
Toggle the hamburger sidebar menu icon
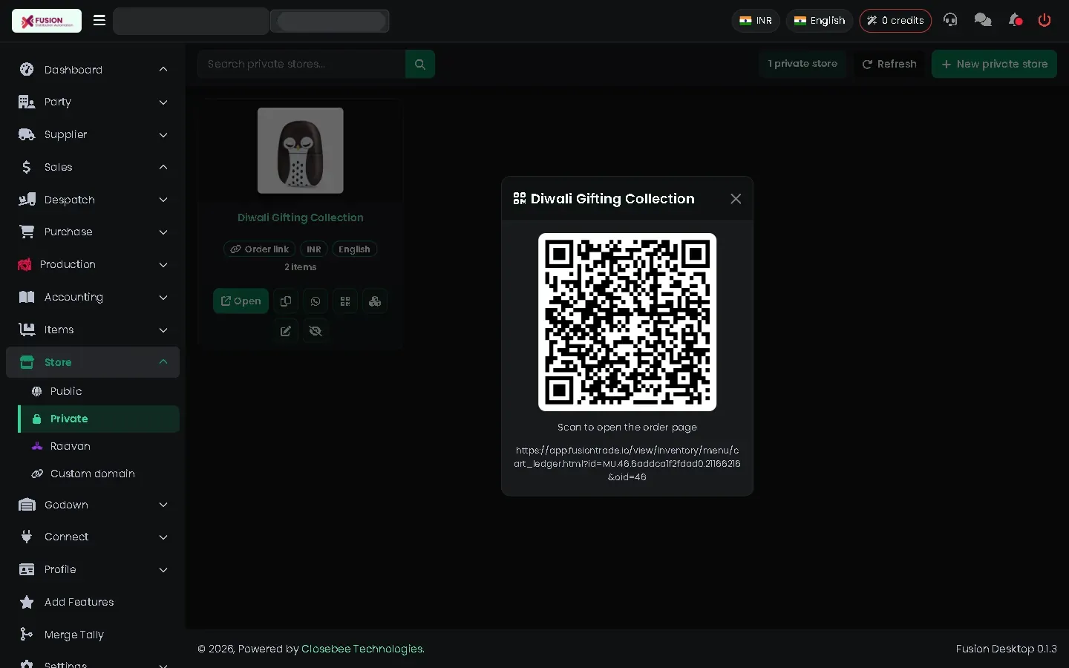coord(99,20)
